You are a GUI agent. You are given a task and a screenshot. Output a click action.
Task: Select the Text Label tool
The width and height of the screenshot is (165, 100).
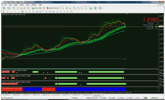click(x=33, y=11)
